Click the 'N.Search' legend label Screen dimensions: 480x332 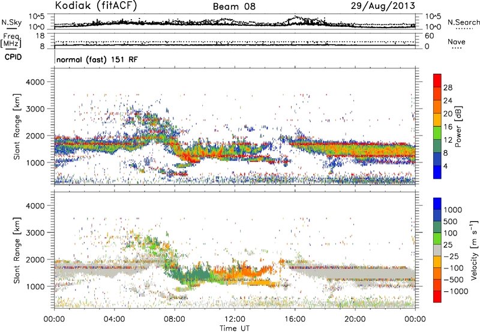(x=463, y=22)
